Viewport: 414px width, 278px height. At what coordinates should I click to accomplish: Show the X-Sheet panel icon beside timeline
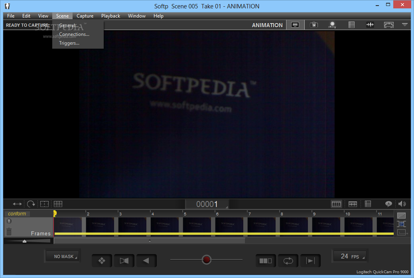tap(368, 204)
